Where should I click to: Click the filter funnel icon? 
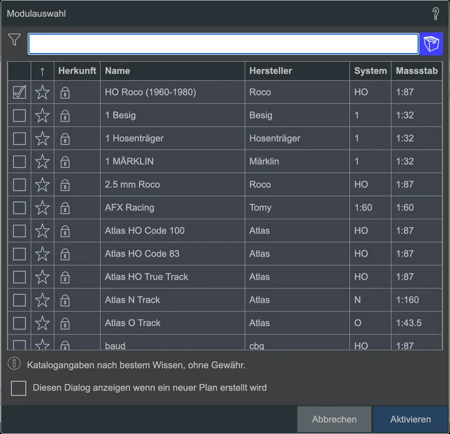(x=14, y=40)
